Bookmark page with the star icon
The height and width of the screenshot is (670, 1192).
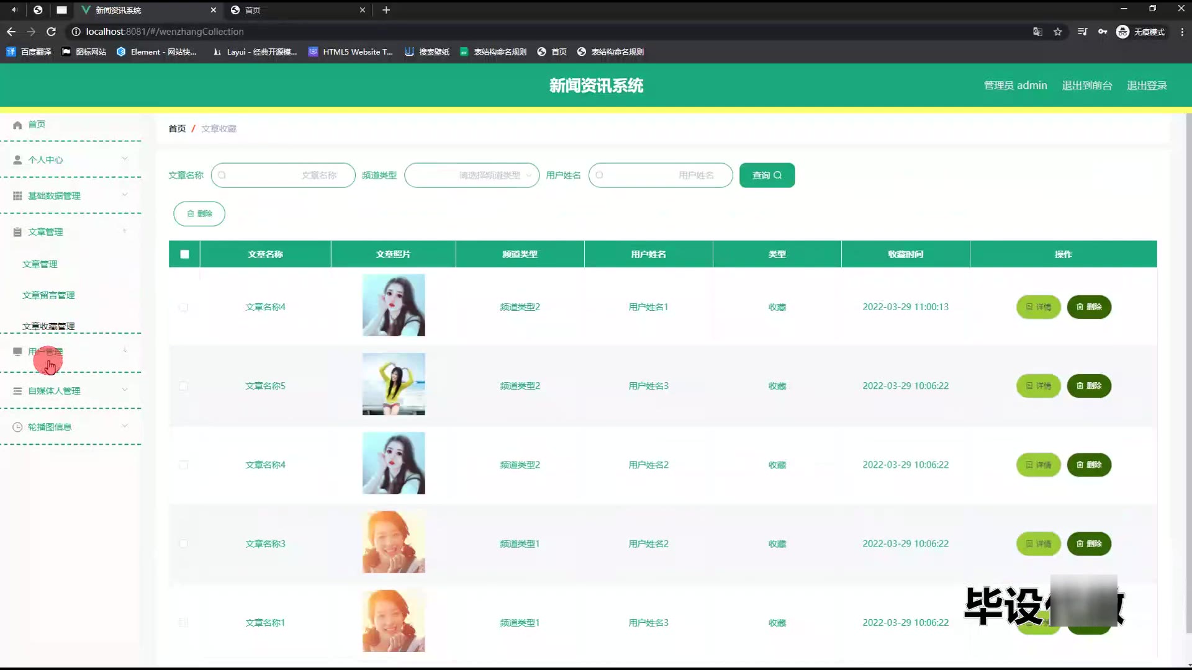(1058, 32)
